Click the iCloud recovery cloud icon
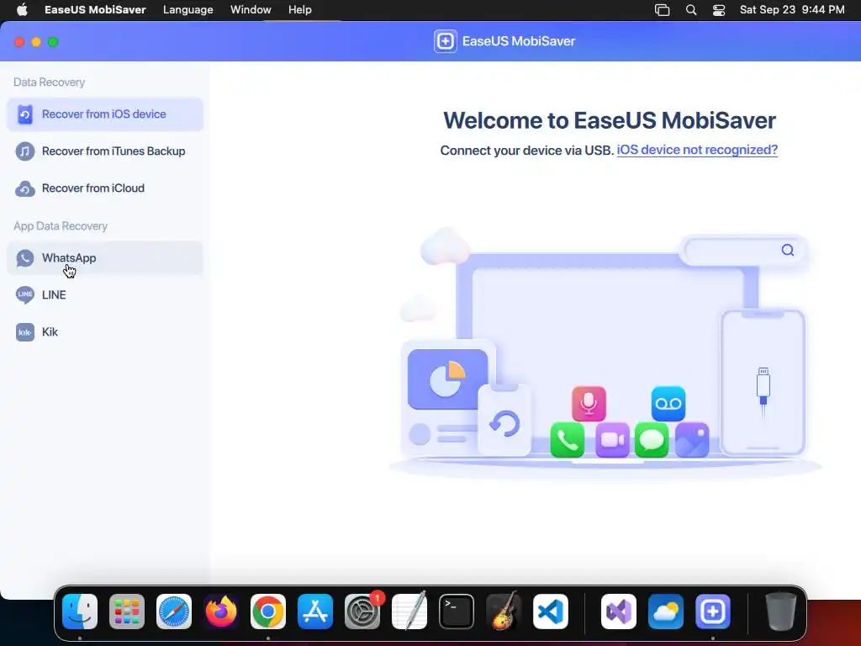This screenshot has height=646, width=861. pos(24,188)
